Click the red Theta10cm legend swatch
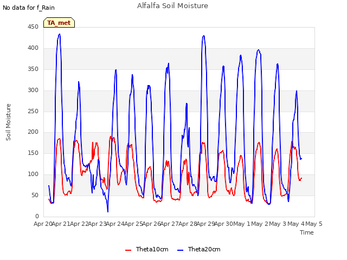This screenshot has height=260, width=347. (x=128, y=250)
